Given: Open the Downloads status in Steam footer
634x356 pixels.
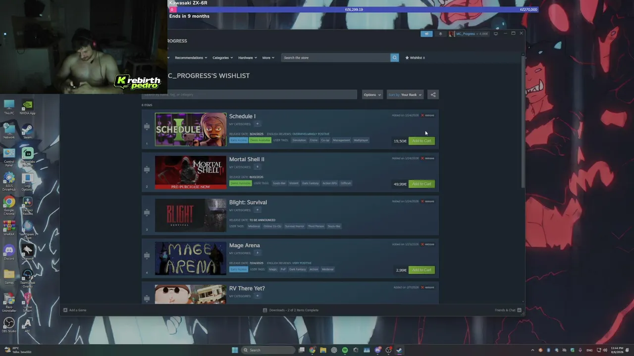Looking at the screenshot, I should coord(291,310).
